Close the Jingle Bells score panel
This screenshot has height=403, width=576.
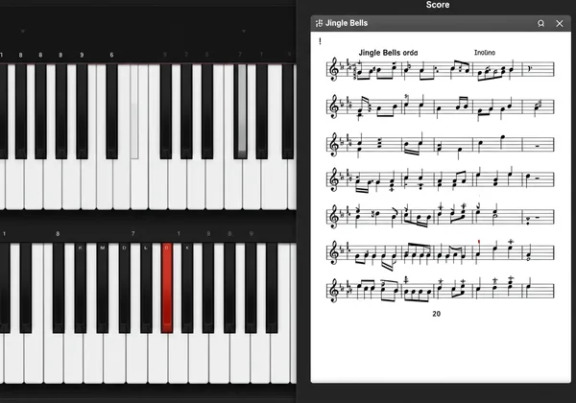click(x=560, y=23)
